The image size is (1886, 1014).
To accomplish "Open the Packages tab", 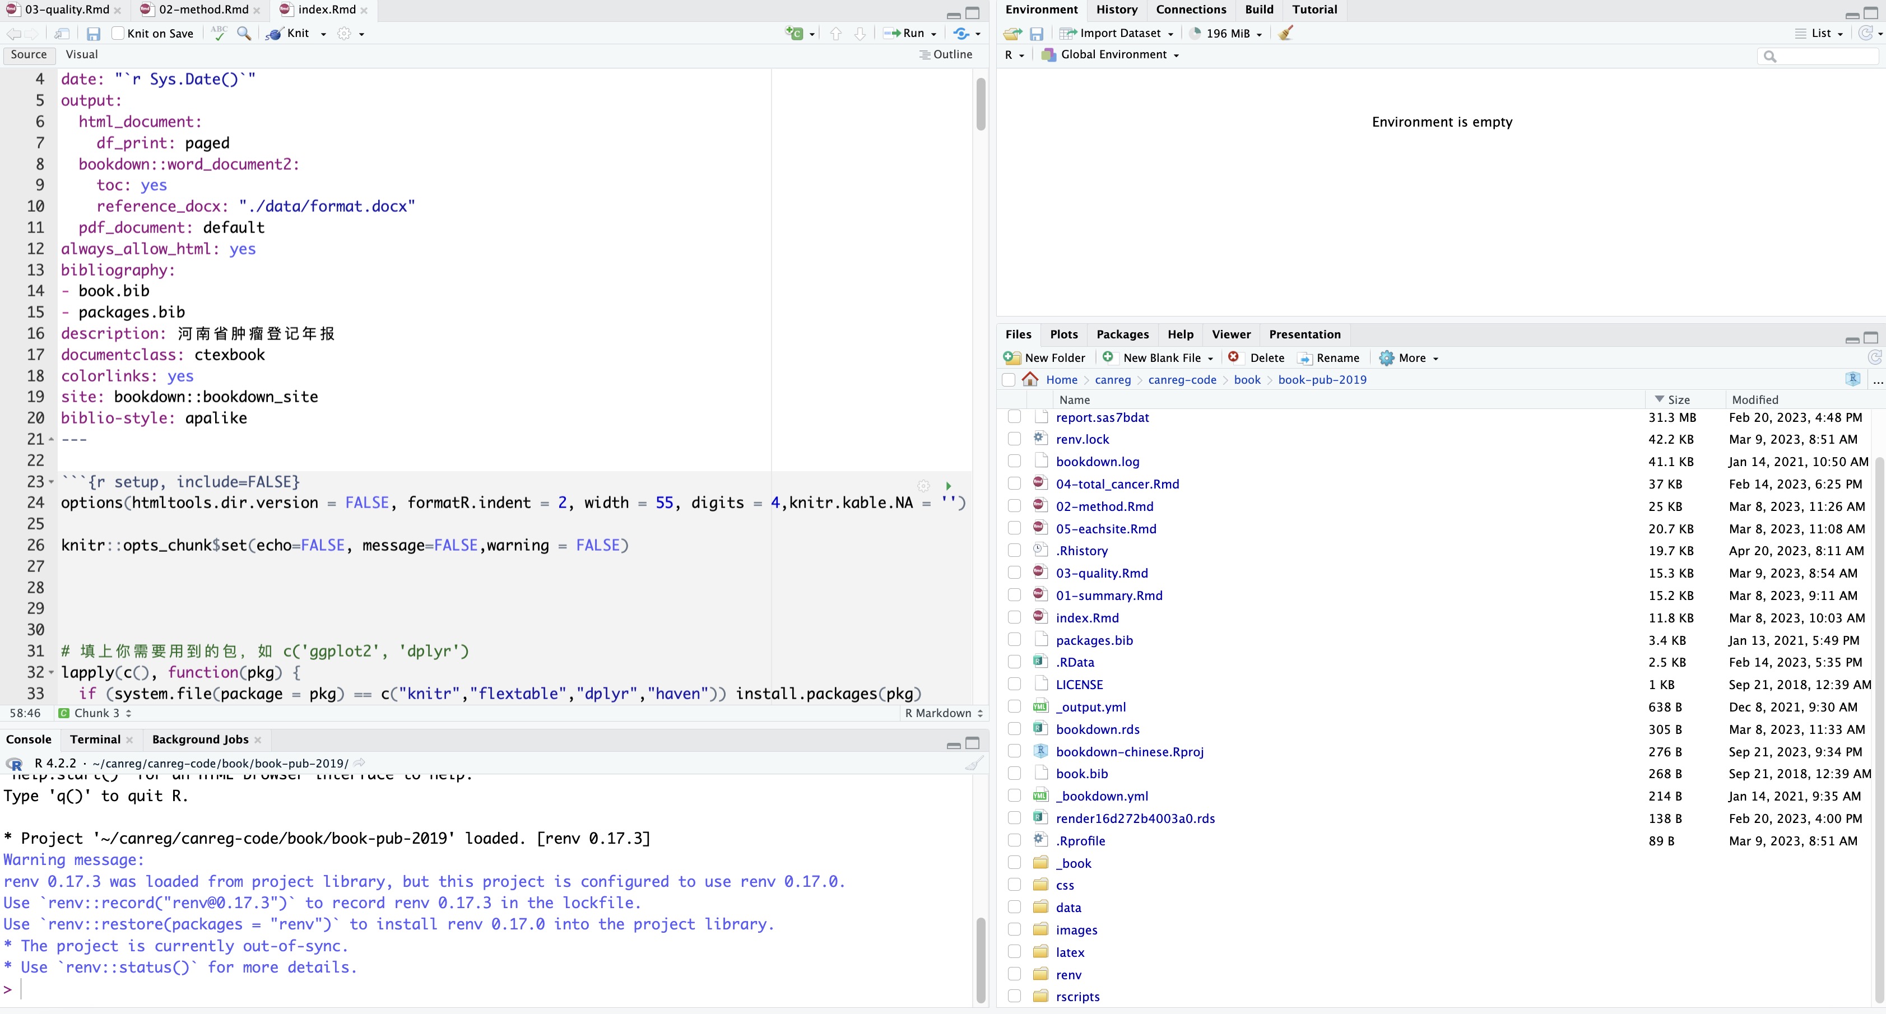I will [x=1122, y=334].
